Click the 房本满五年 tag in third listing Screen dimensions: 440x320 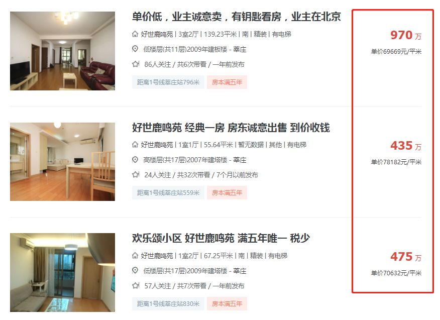pyautogui.click(x=227, y=304)
